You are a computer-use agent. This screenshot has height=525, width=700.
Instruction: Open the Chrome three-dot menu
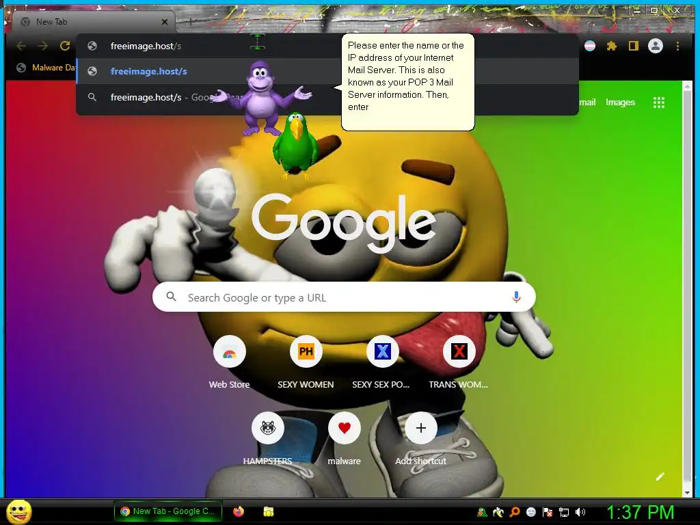(x=677, y=46)
